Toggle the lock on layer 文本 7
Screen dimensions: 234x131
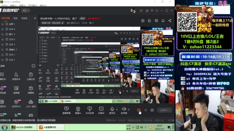pyautogui.click(x=3, y=60)
